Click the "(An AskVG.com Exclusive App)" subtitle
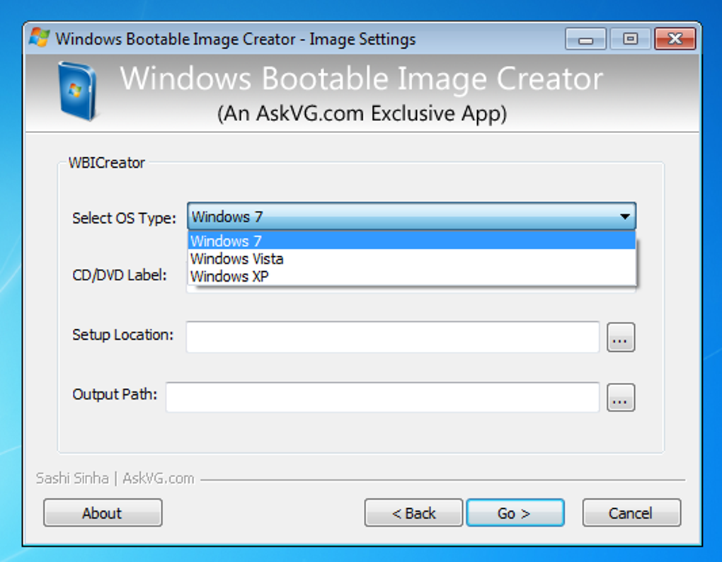Viewport: 722px width, 562px height. coord(362,113)
